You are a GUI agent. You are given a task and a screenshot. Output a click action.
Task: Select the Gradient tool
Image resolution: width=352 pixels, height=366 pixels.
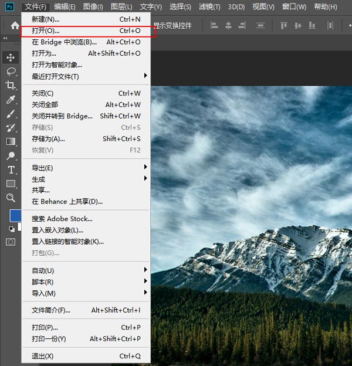click(x=11, y=141)
